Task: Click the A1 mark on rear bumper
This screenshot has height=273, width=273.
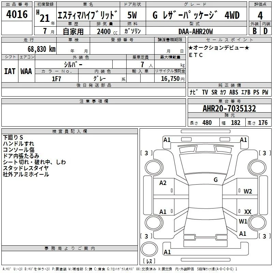Action: coord(167,252)
